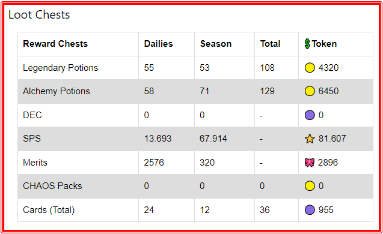Click the green dollar sign Token icon
This screenshot has height=234, width=383.
coord(307,44)
